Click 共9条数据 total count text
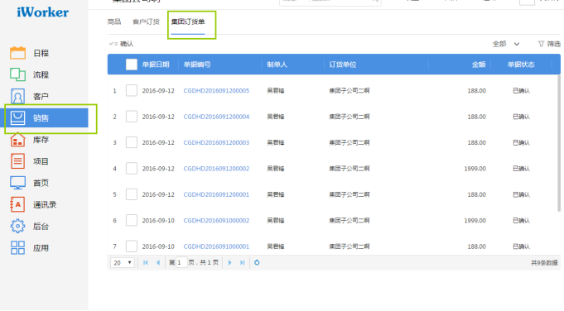This screenshot has width=564, height=311. (x=544, y=263)
